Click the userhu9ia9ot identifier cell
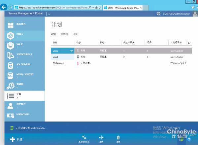This screenshot has height=145, width=198. (x=177, y=57)
